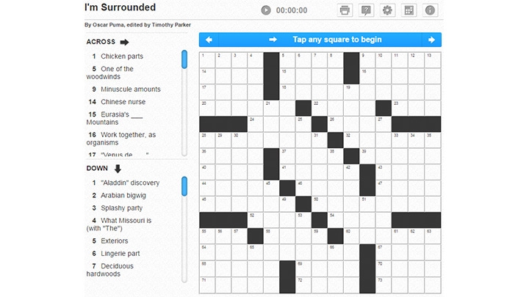Go to next clue with right arrow
This screenshot has height=297, width=529.
tap(431, 40)
